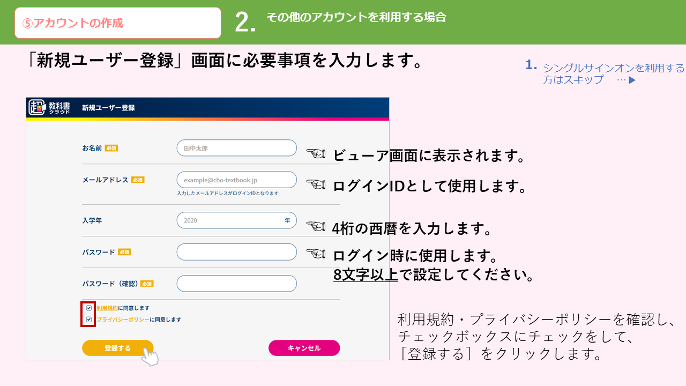
Task: Click the pointing hand icon beside ログインID text
Action: click(316, 184)
